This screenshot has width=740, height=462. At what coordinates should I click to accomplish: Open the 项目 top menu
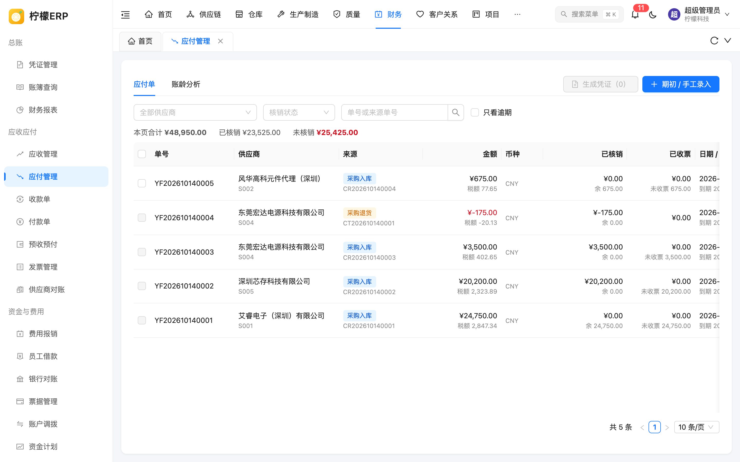[x=486, y=14]
